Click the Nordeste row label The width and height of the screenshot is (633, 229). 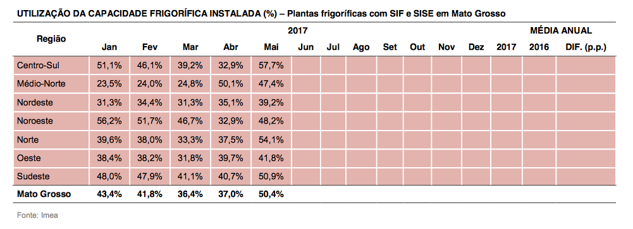pos(35,103)
